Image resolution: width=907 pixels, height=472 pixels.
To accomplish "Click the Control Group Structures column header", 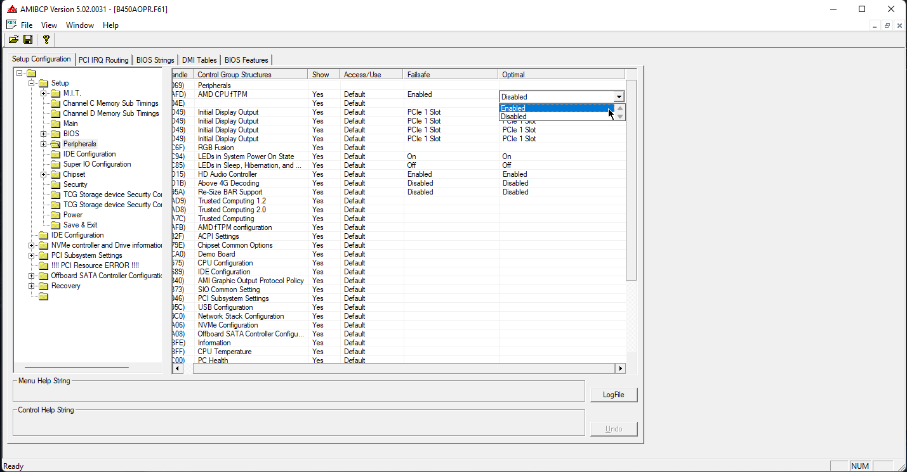I will pos(251,75).
